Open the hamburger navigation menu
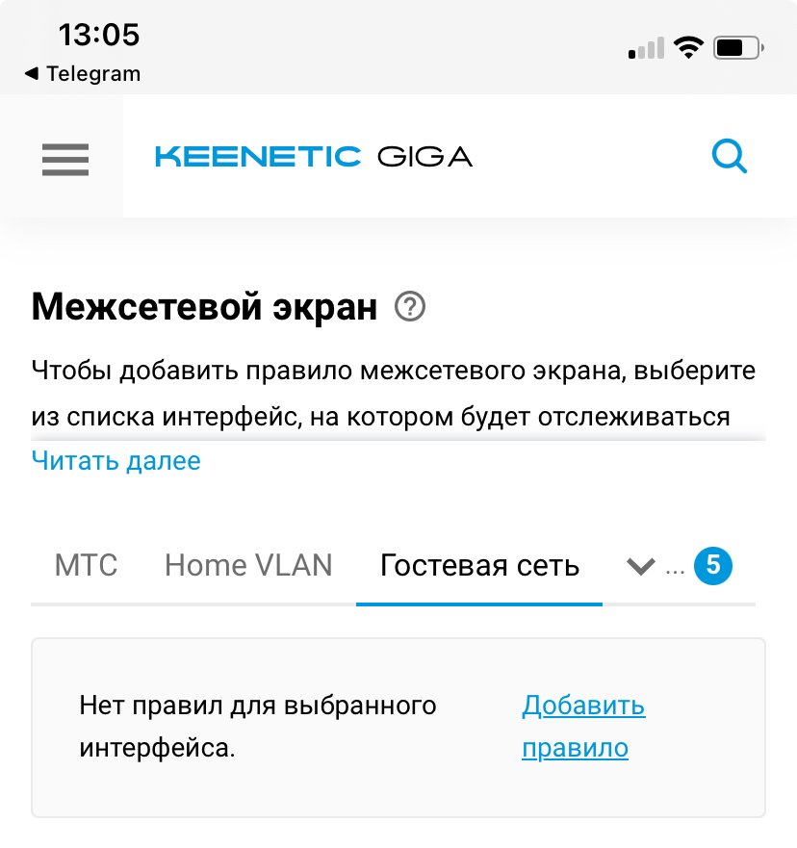Viewport: 797px width, 848px height. [x=64, y=159]
